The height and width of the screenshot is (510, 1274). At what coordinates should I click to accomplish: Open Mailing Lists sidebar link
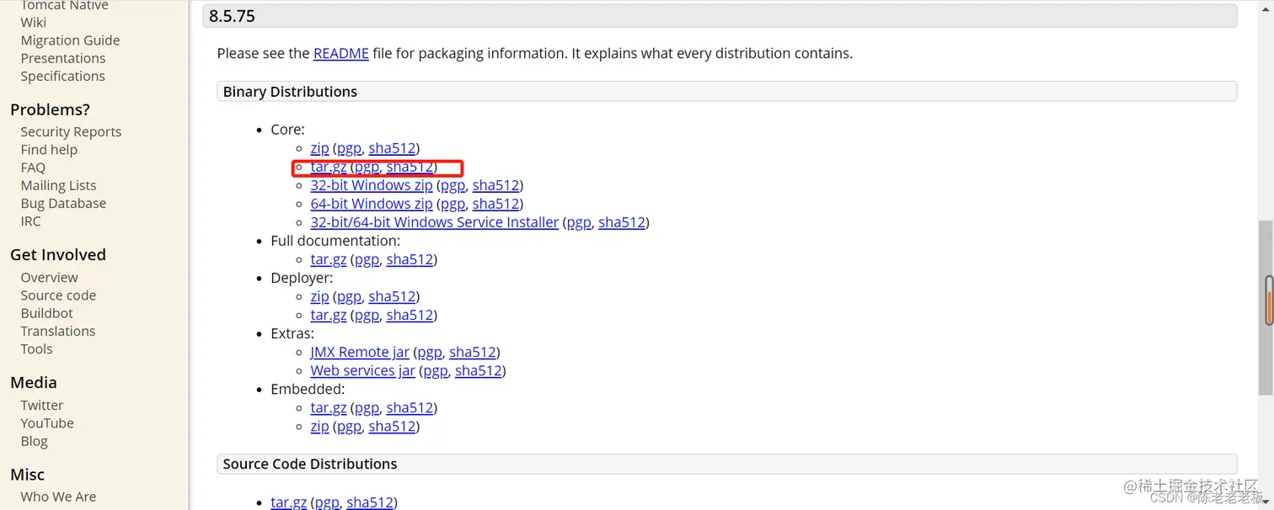(58, 185)
